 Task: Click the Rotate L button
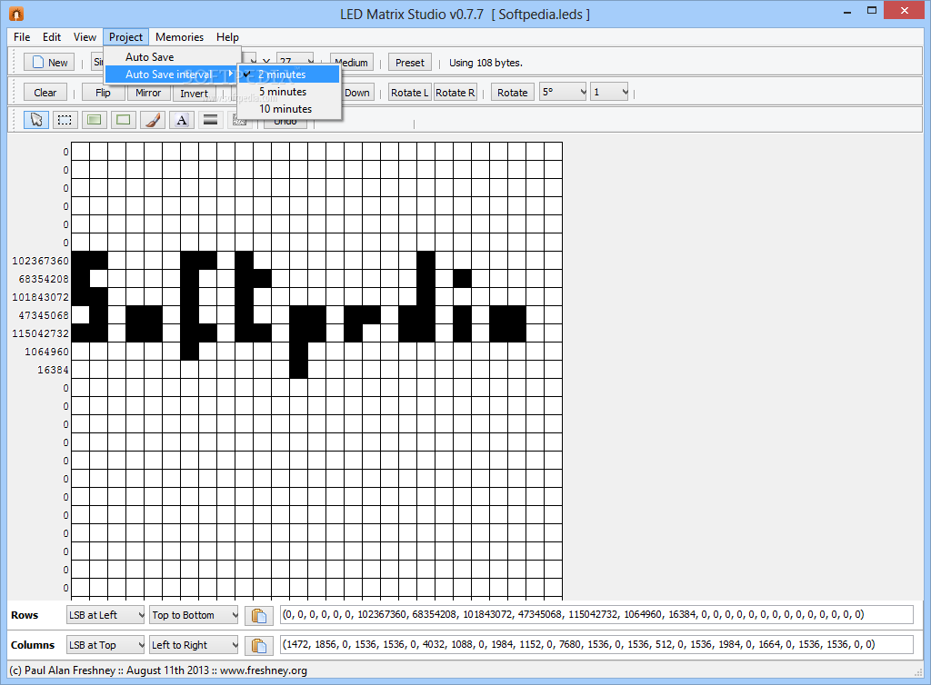tap(409, 93)
